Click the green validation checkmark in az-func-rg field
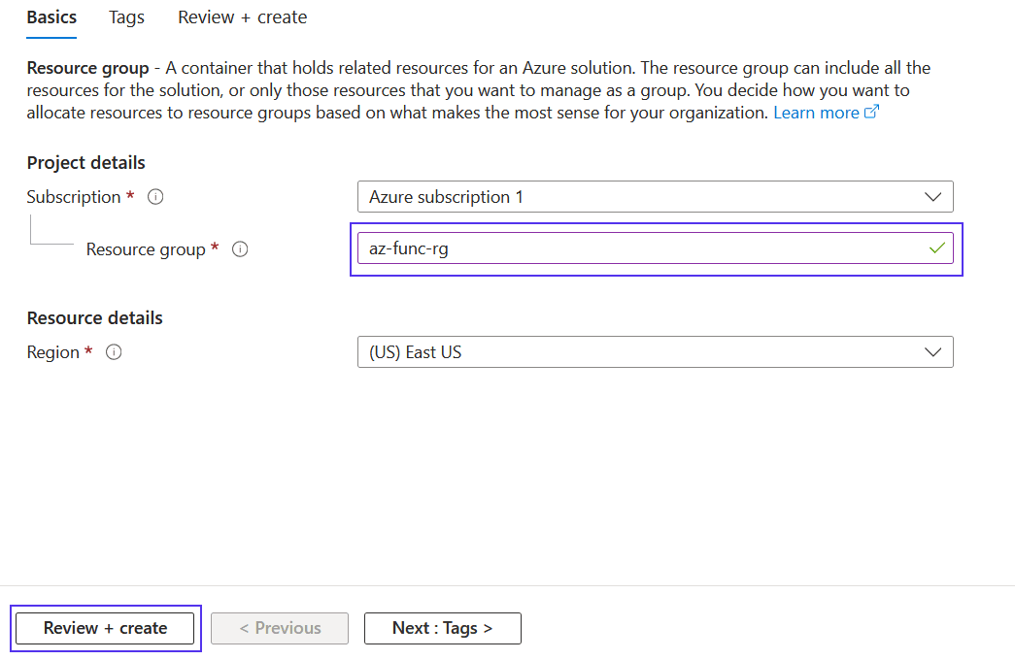 pos(936,248)
